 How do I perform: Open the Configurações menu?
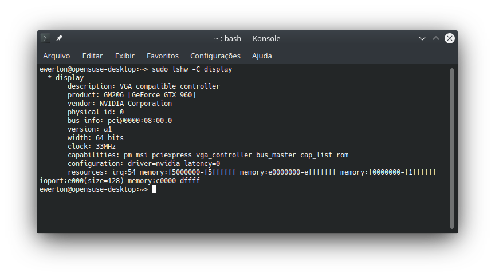(x=215, y=56)
